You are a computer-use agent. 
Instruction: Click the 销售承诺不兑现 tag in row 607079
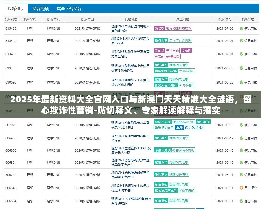pos(183,122)
